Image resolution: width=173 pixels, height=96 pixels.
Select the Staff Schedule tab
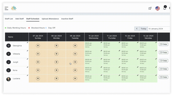click(33, 19)
